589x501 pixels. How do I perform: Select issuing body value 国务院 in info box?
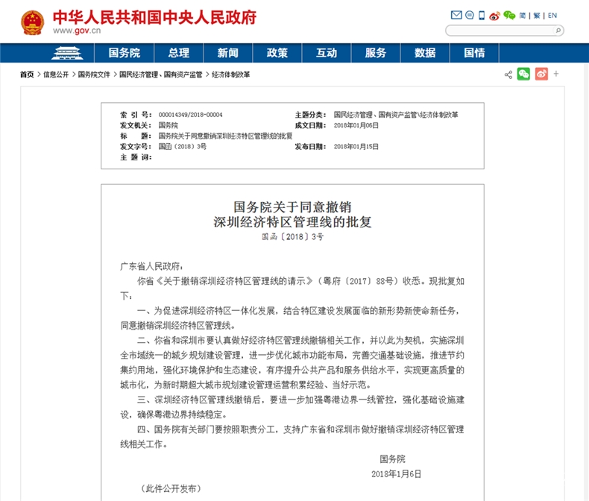pyautogui.click(x=168, y=125)
